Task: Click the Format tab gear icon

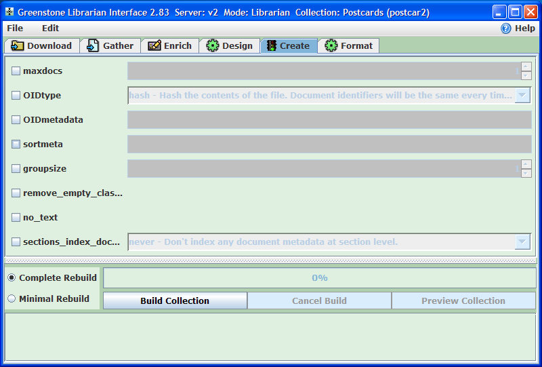Action: click(331, 45)
